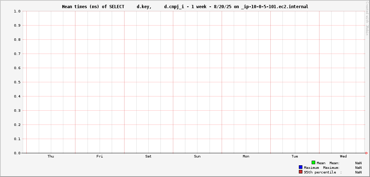Click the Mean NaN value in legend

[x=359, y=163]
